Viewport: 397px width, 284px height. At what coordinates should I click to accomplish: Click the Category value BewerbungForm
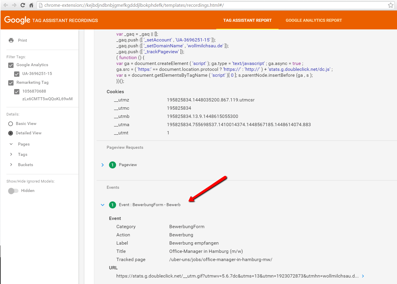187,227
